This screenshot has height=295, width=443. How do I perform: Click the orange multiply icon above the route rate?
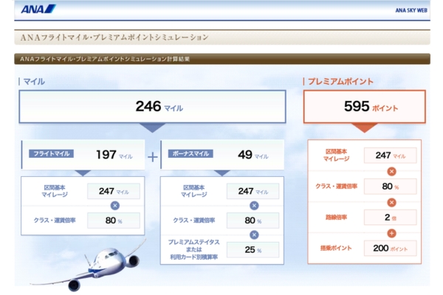coord(391,201)
